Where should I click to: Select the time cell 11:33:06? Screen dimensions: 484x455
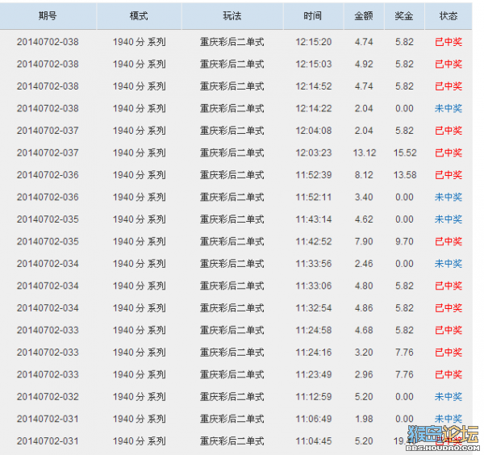click(x=314, y=286)
